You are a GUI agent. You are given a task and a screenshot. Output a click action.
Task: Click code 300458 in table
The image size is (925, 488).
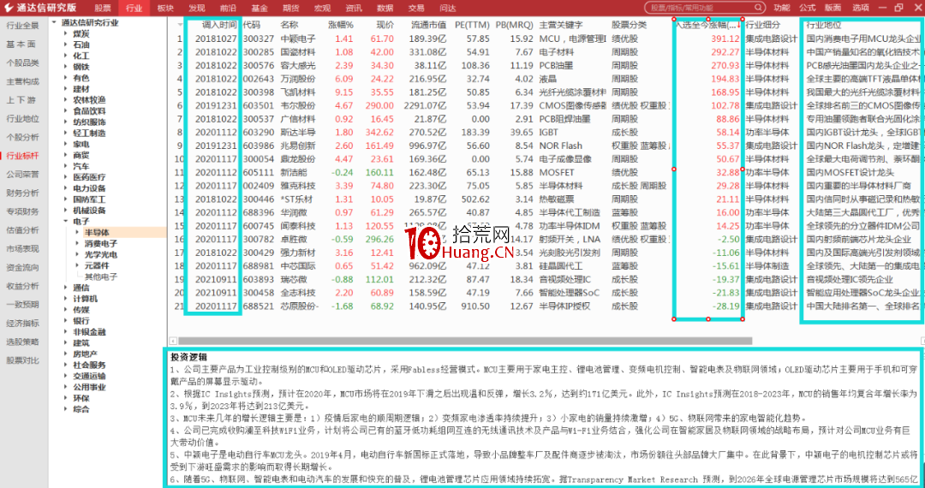coord(259,293)
